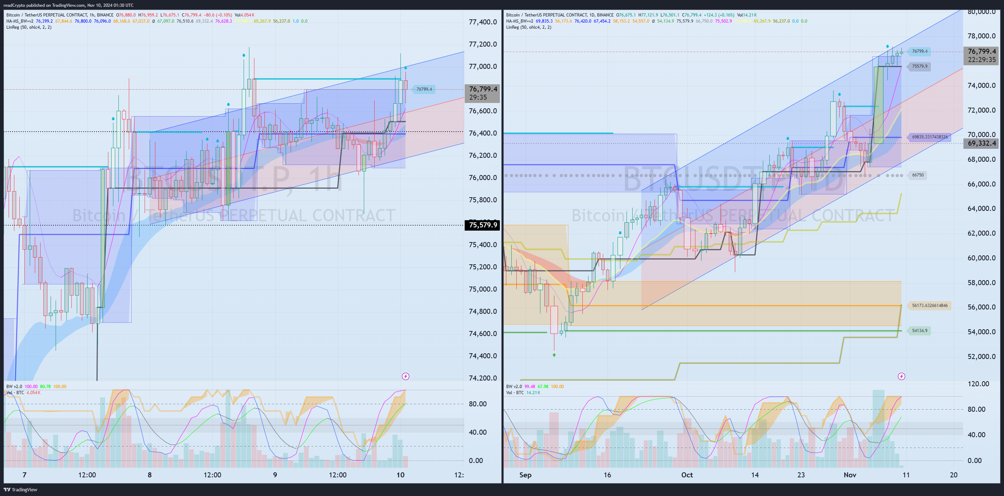Image resolution: width=1004 pixels, height=496 pixels.
Task: Click the TradingView logo at bottom left
Action: 20,490
